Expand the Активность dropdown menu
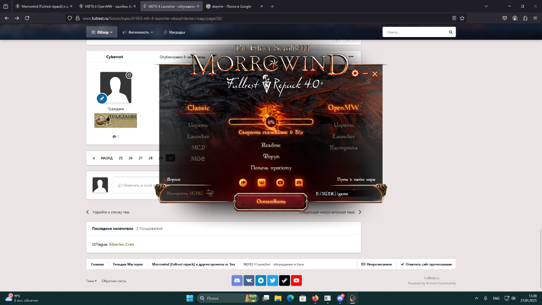The height and width of the screenshot is (305, 542). [x=138, y=33]
